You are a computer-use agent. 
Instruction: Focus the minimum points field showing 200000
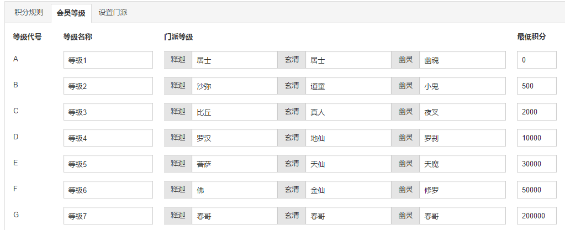click(536, 216)
